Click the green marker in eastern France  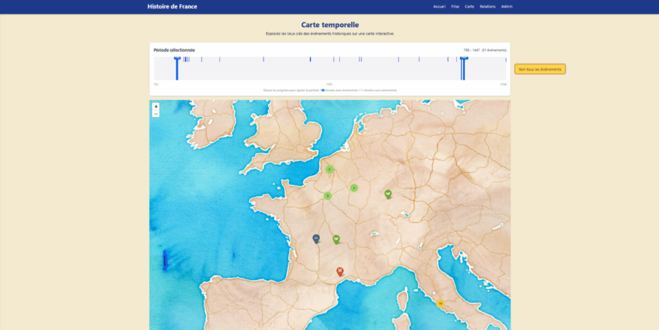(x=387, y=193)
